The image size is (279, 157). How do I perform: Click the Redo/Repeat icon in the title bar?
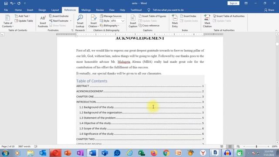[19, 3]
